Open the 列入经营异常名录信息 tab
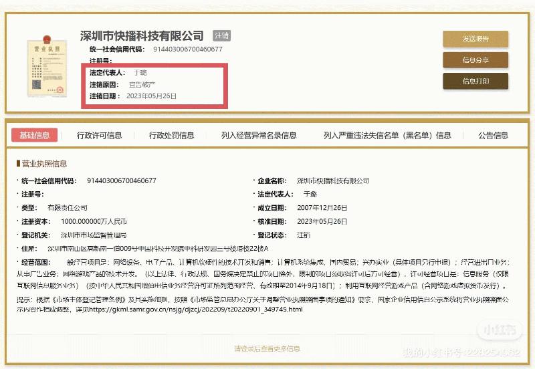Viewport: 535px width, 369px height. [259, 135]
